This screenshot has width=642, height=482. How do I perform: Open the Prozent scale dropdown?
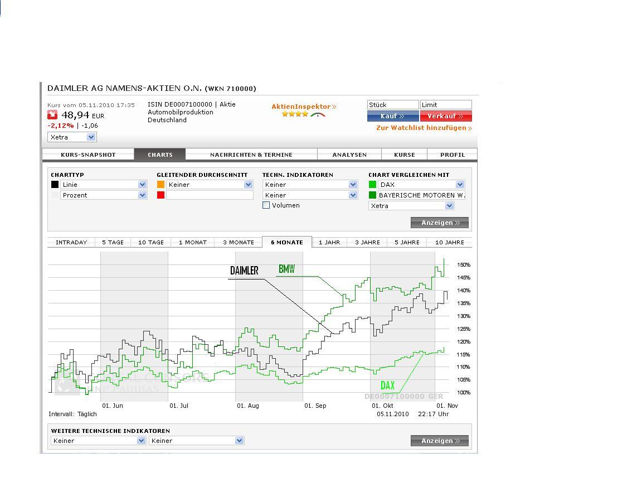pos(104,195)
